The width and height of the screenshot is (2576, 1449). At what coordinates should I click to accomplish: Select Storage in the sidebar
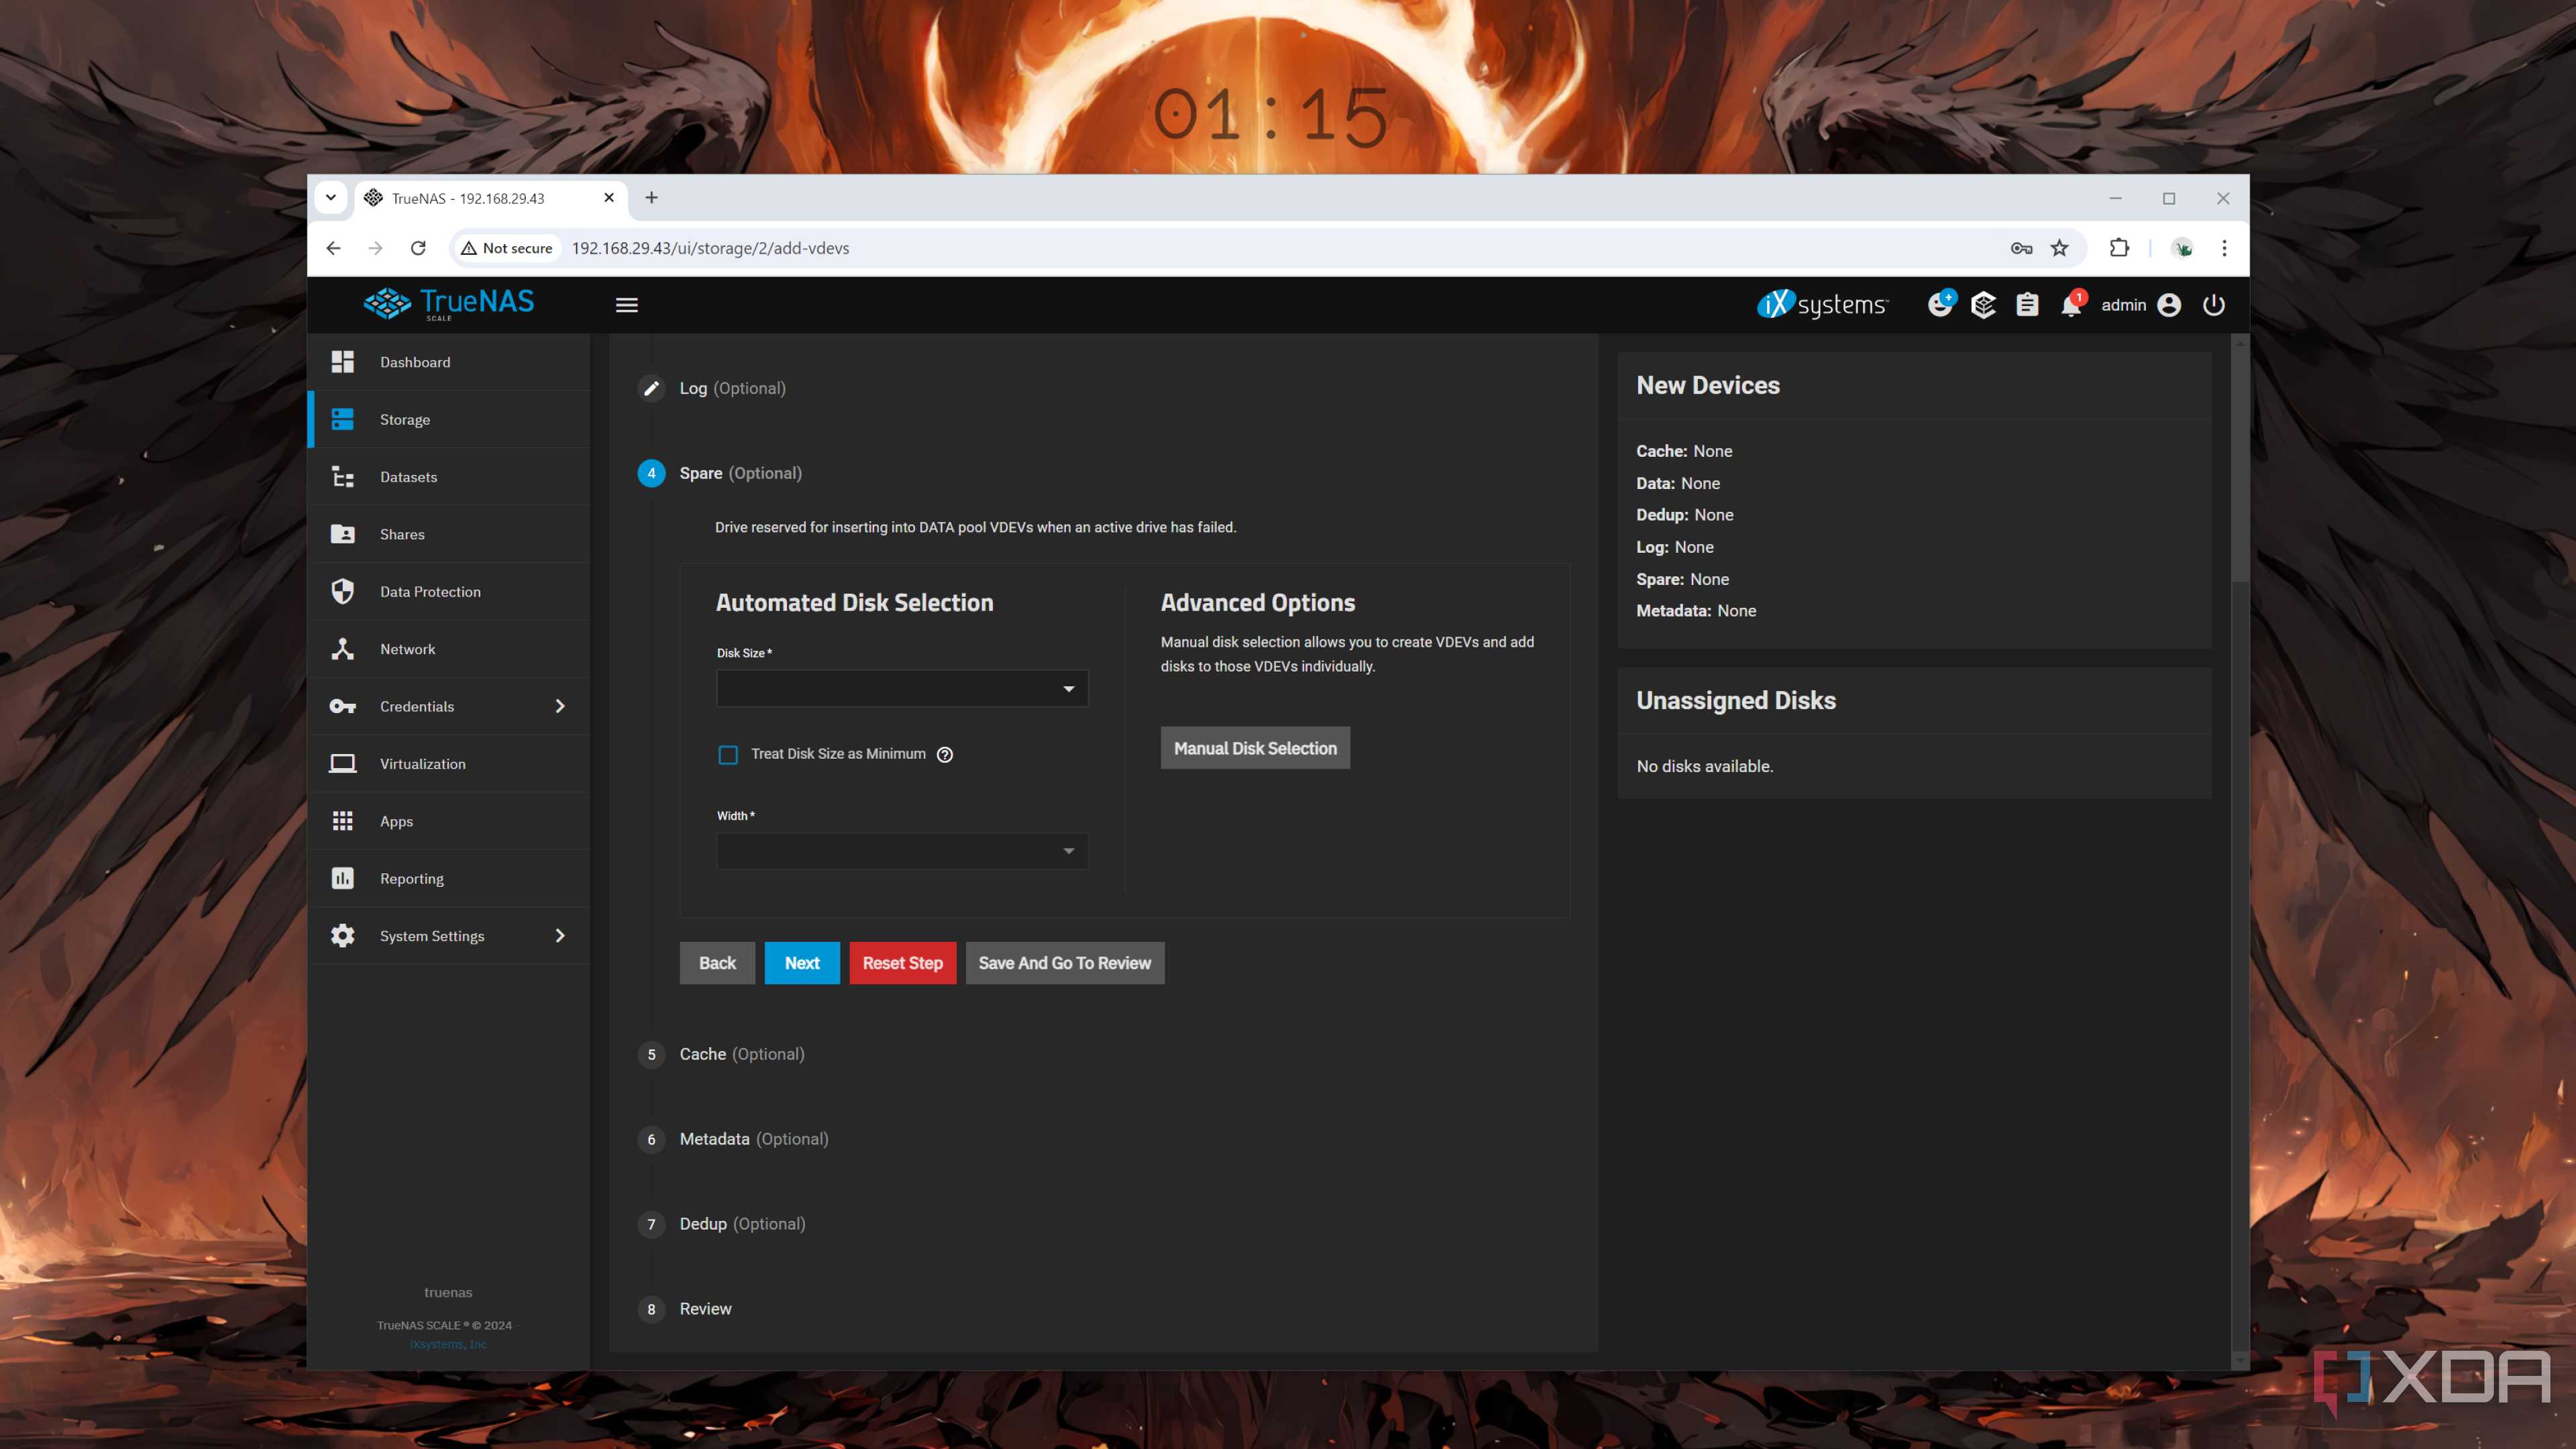point(449,419)
